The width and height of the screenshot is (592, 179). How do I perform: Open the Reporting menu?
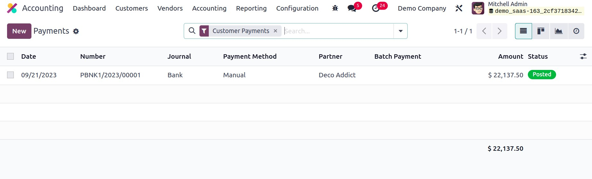point(251,8)
